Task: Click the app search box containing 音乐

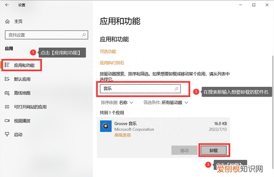Action: coord(140,88)
